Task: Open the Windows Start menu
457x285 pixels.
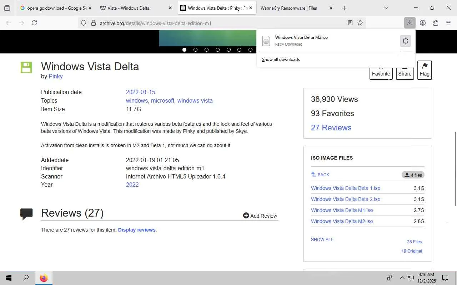Action: pyautogui.click(x=9, y=278)
